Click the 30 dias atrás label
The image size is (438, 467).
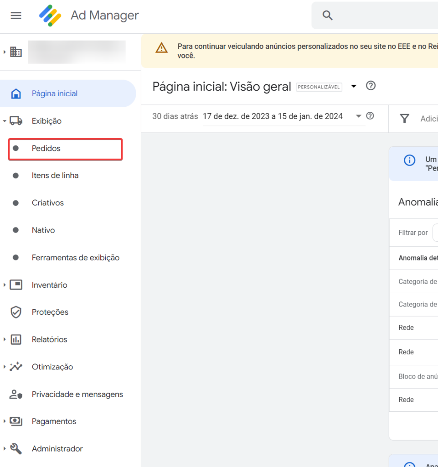[175, 116]
